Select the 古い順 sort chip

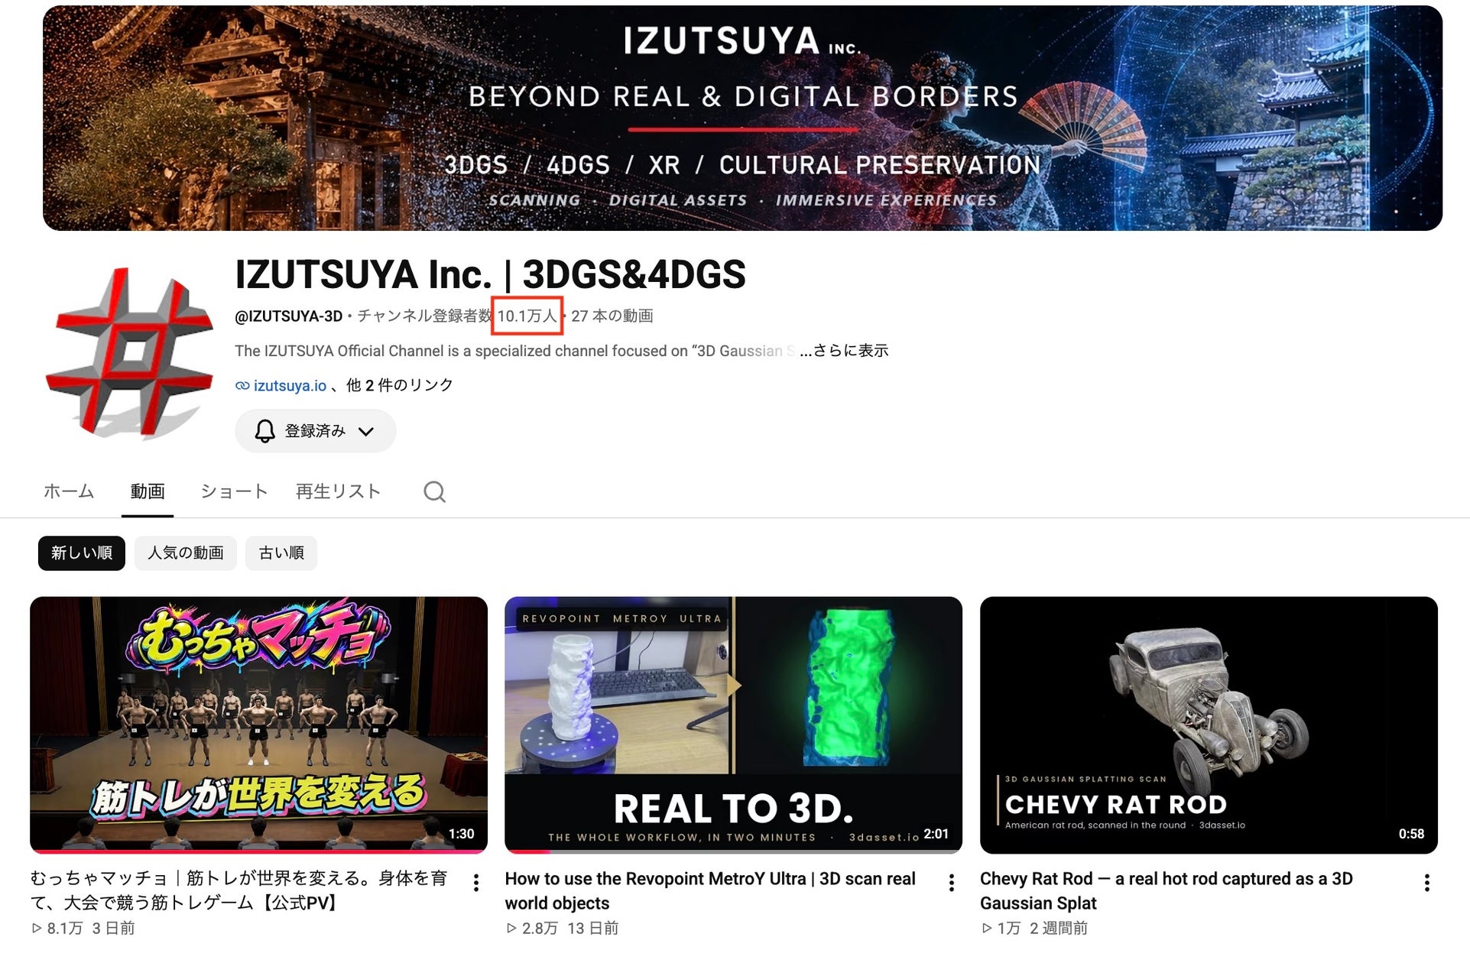tap(281, 553)
